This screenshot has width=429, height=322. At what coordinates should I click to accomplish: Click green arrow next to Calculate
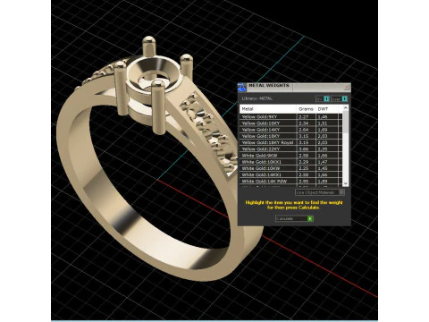tap(310, 218)
